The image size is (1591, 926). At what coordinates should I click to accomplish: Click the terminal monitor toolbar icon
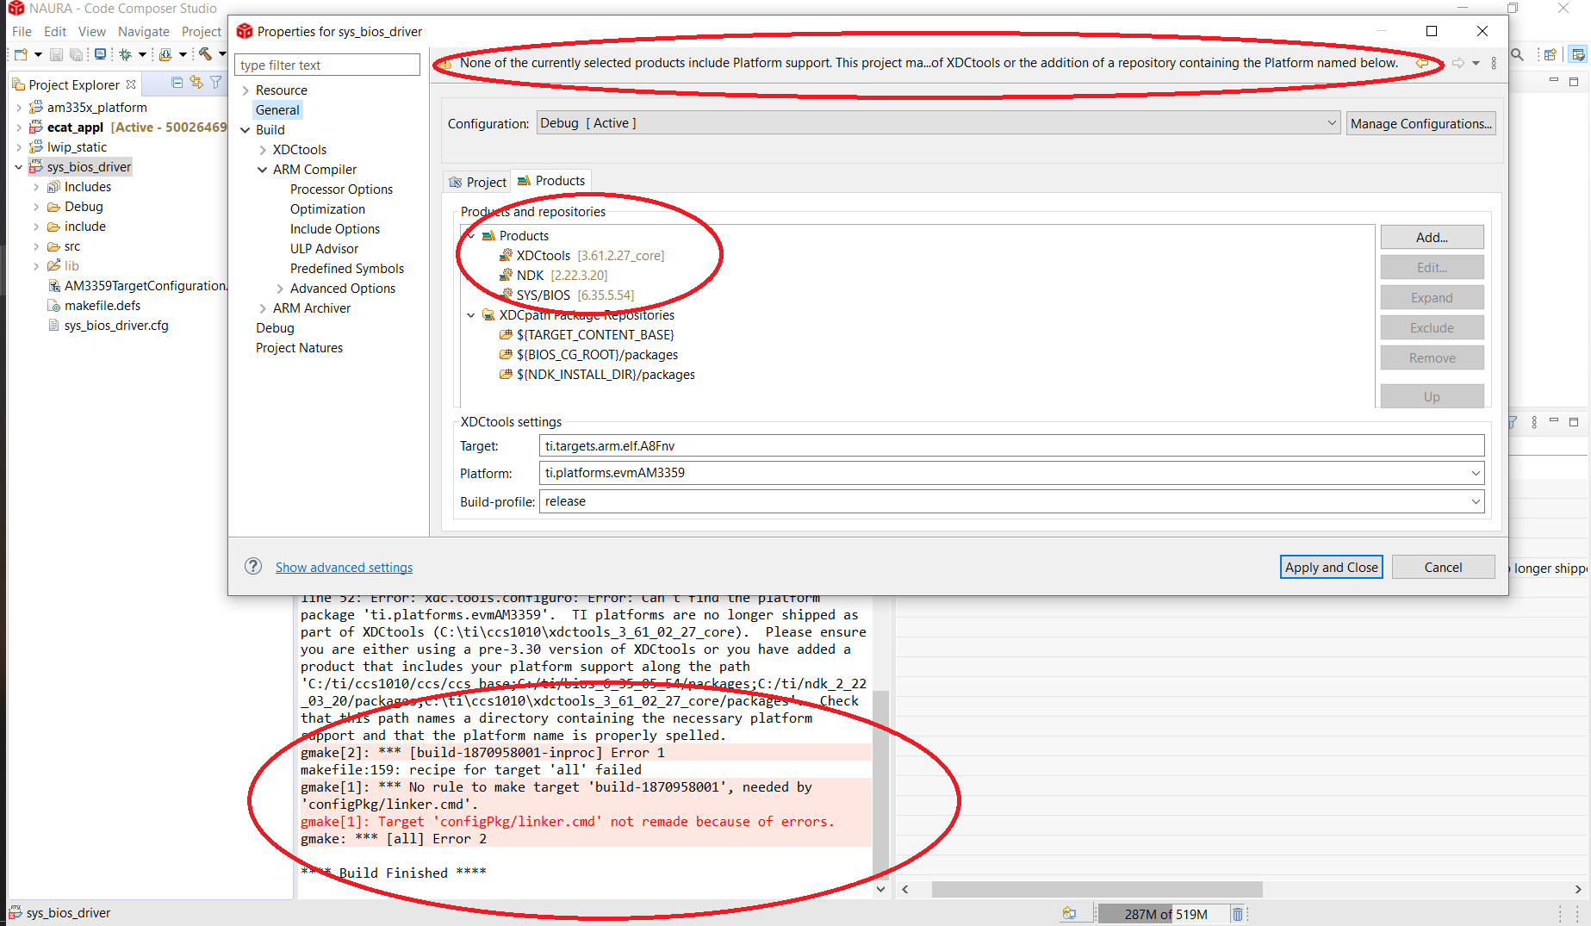[x=100, y=54]
